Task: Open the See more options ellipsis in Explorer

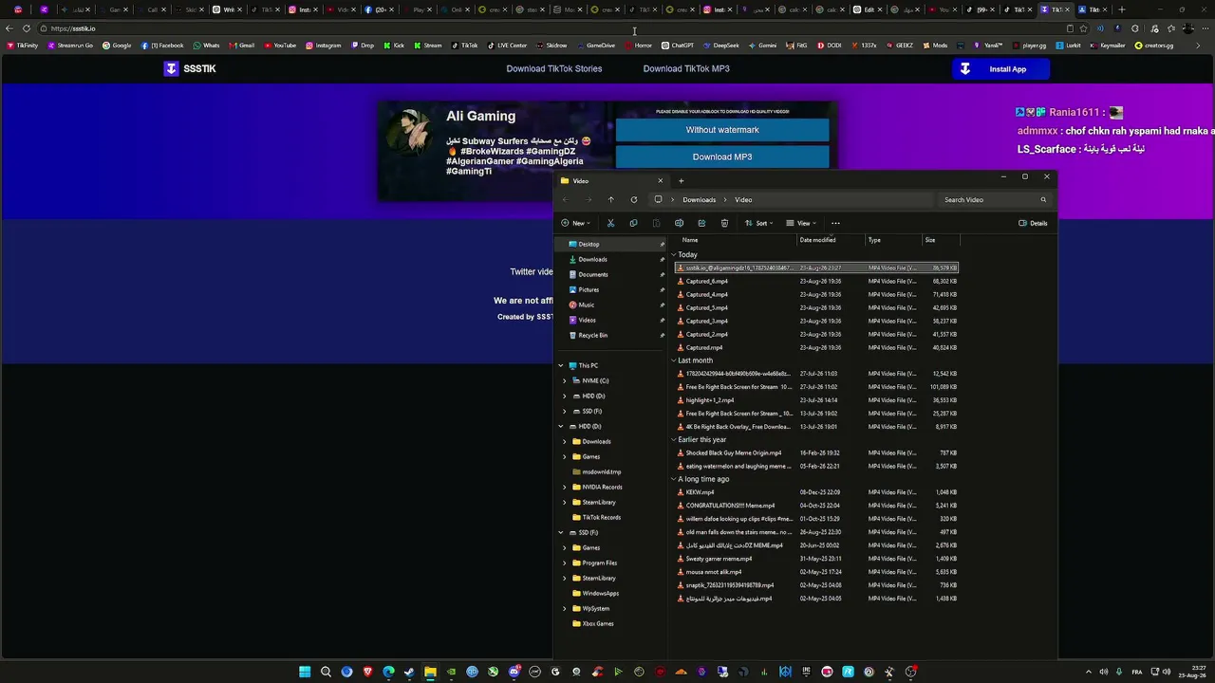Action: pyautogui.click(x=835, y=223)
